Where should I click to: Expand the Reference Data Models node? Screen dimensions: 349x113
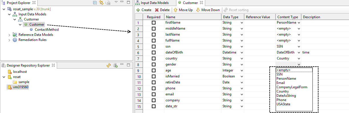[9, 35]
